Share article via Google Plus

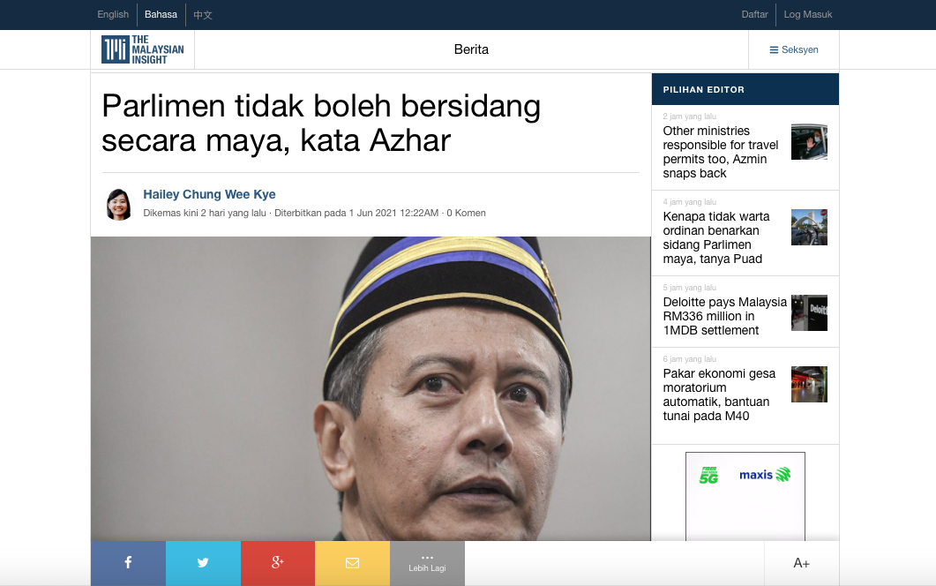point(277,563)
